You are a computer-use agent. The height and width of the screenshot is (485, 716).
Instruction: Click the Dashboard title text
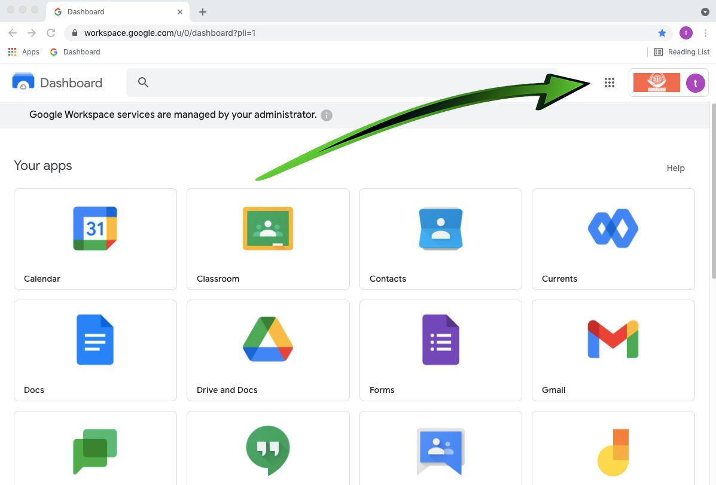[71, 83]
